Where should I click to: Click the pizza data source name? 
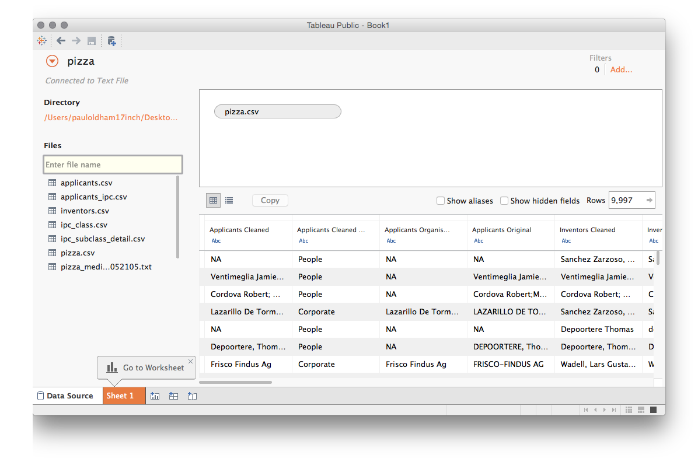click(81, 61)
